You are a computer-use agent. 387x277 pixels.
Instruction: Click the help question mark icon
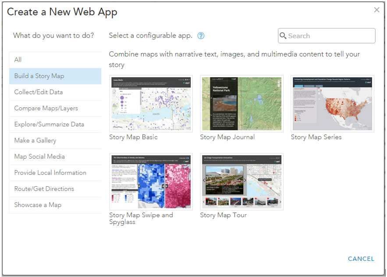point(201,36)
